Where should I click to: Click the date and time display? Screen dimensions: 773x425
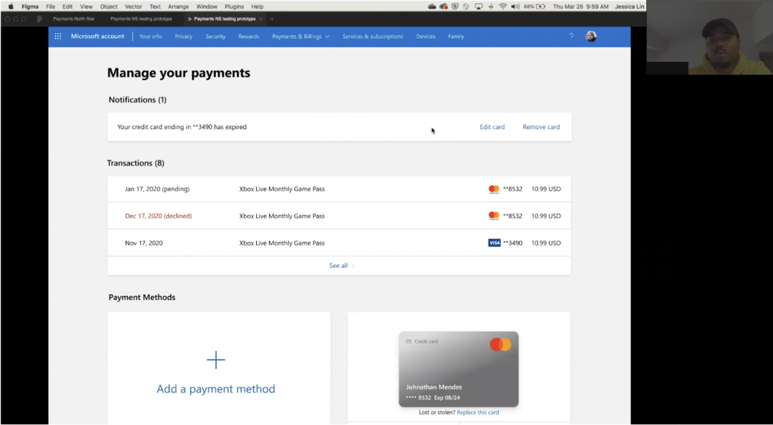coord(581,7)
